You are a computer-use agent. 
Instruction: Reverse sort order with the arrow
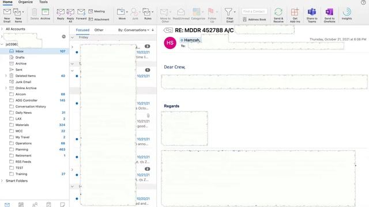153,30
